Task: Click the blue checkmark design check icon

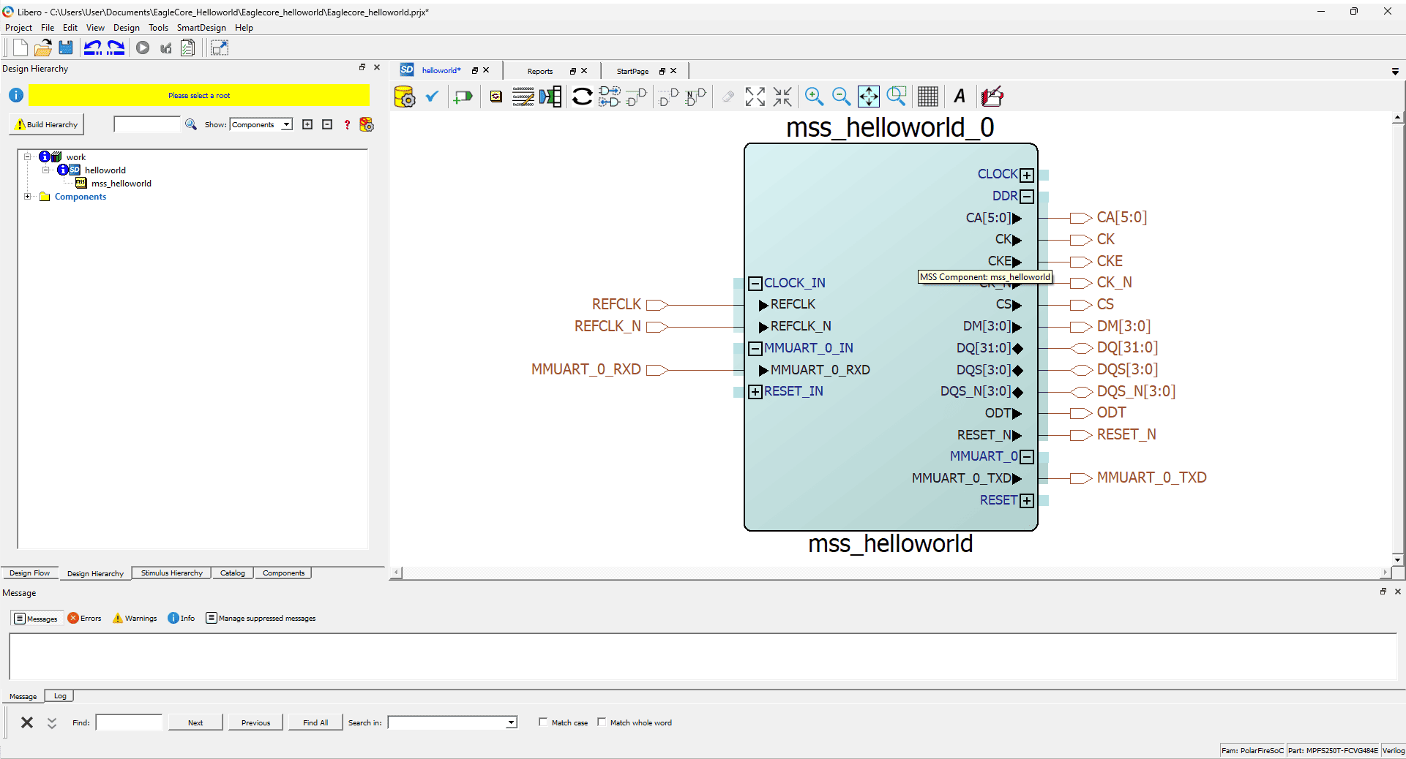Action: pyautogui.click(x=432, y=97)
